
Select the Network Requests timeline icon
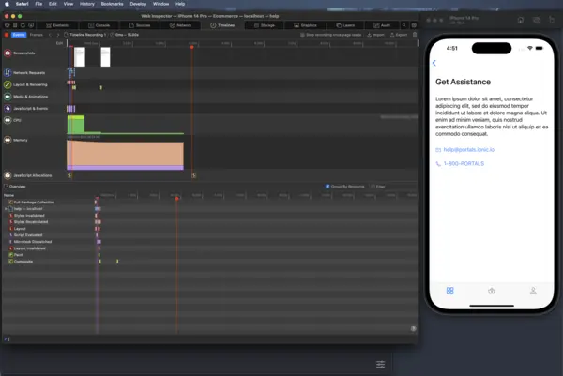click(6, 72)
